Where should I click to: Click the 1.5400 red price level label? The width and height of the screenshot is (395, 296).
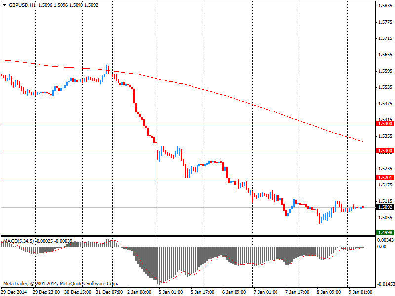coord(385,124)
